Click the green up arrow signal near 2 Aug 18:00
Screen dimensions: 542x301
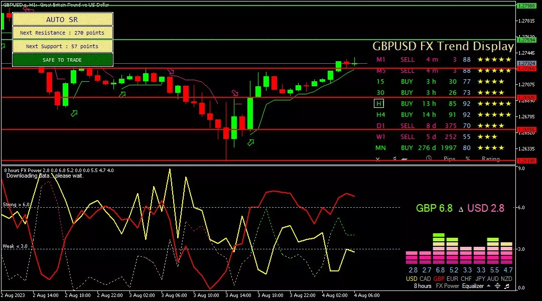tap(74, 113)
